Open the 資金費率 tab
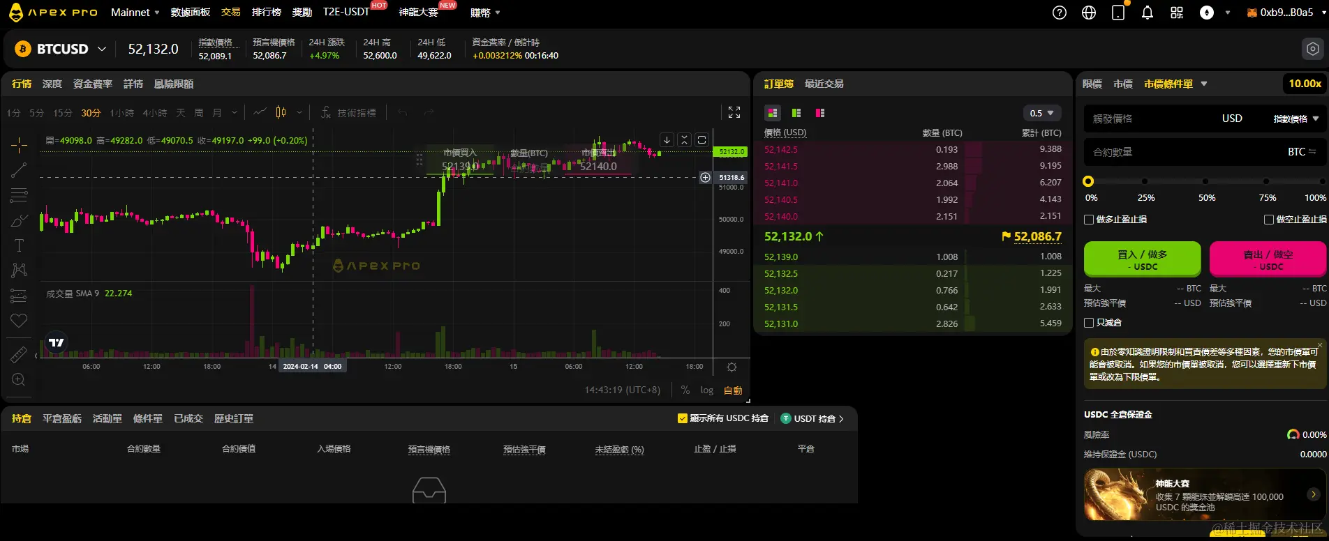The image size is (1329, 541). [x=93, y=84]
